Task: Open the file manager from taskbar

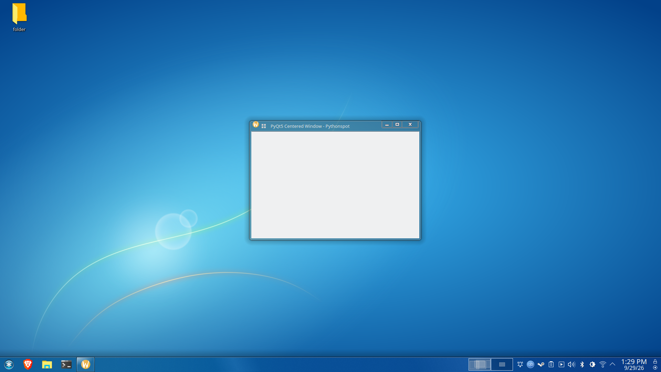Action: (x=47, y=364)
